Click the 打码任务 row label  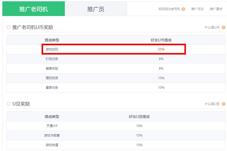tap(52, 59)
